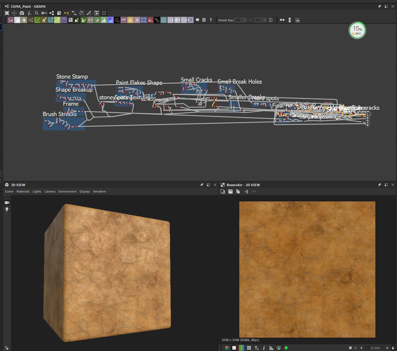Open the Parent Size width dropdown
This screenshot has width=397, height=351.
click(x=241, y=20)
